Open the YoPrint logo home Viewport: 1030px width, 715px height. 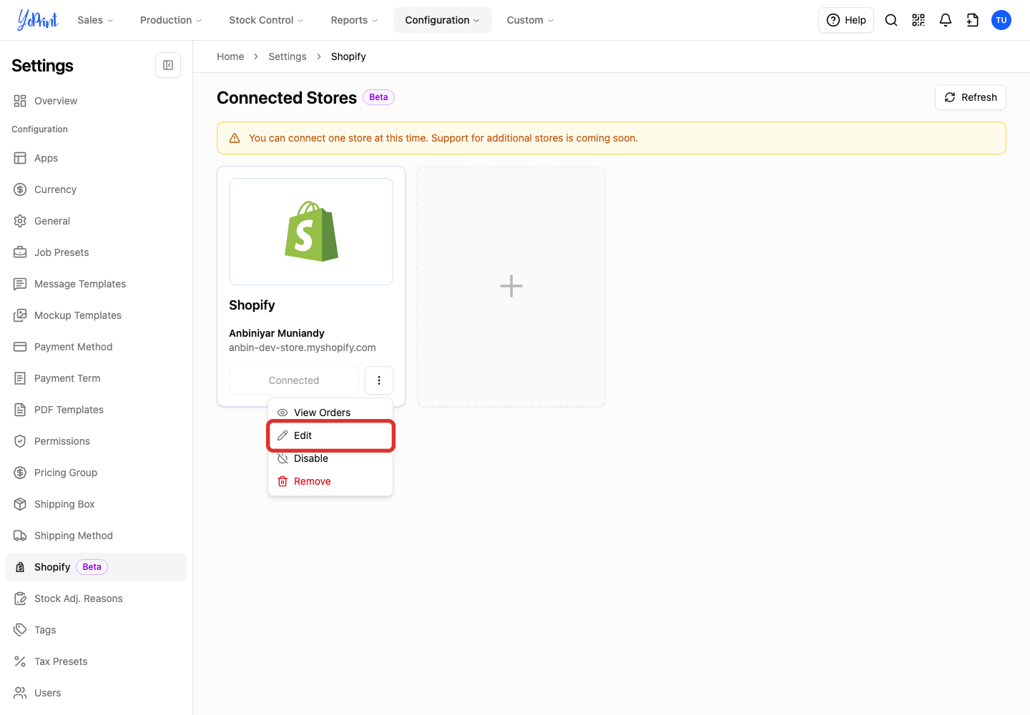pyautogui.click(x=38, y=20)
